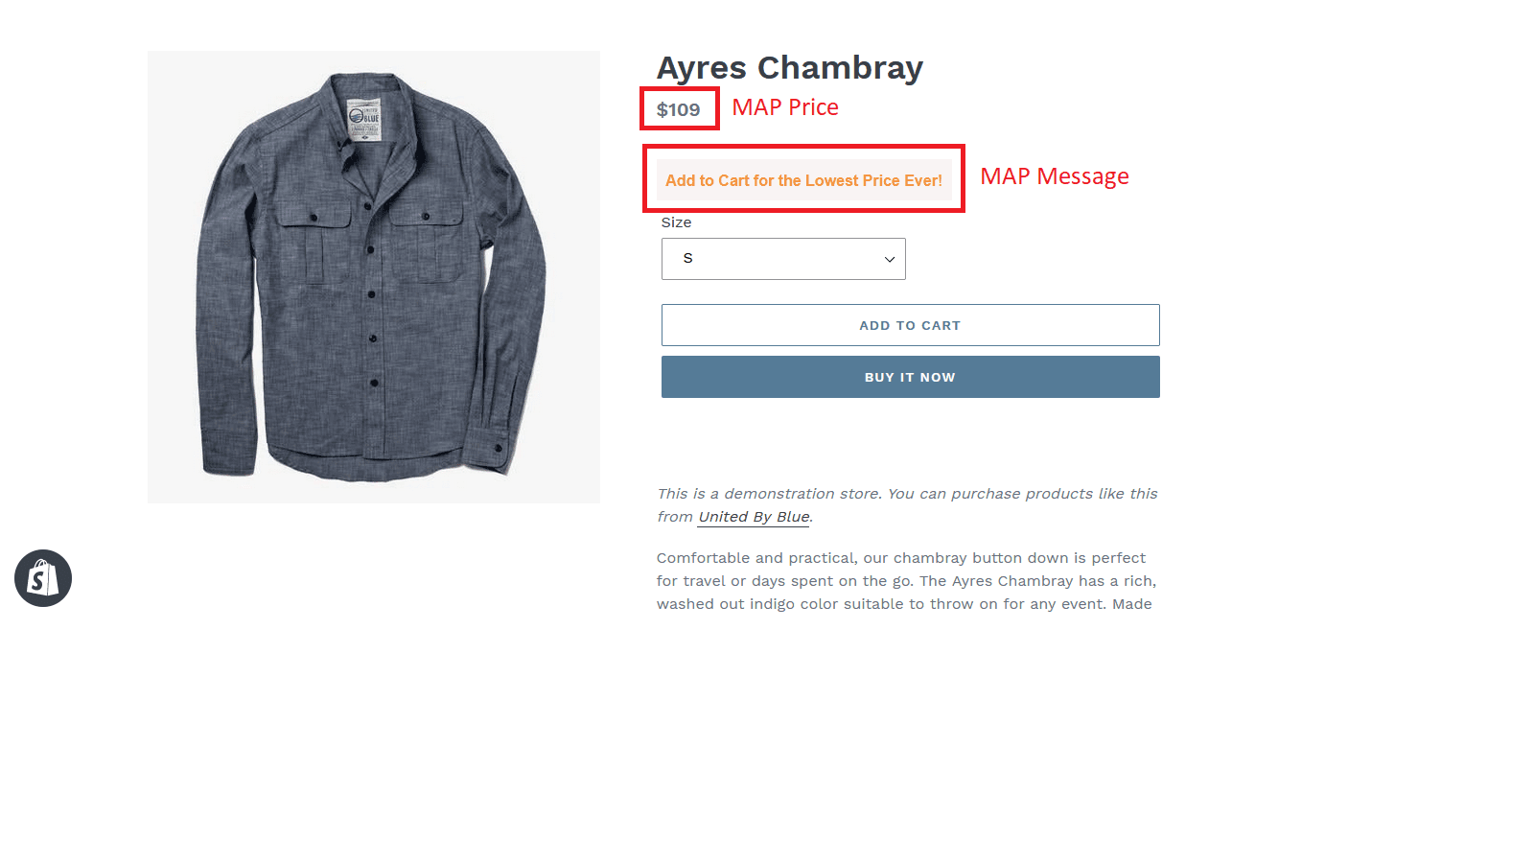Click the Ayres Chambray product title

[789, 68]
